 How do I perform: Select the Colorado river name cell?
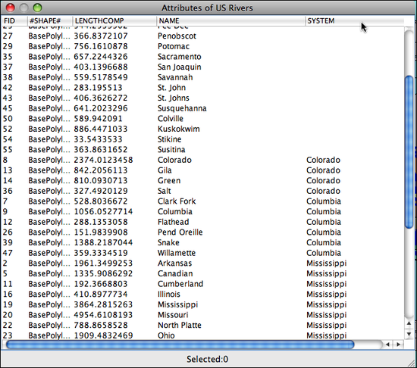coord(174,160)
